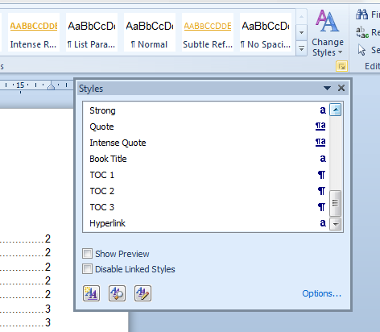Select the Strong style in list
This screenshot has height=332, width=380.
pos(206,110)
